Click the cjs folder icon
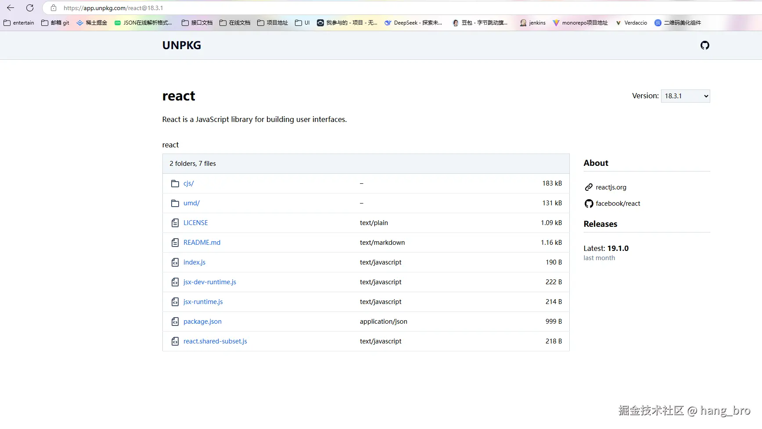 click(175, 183)
